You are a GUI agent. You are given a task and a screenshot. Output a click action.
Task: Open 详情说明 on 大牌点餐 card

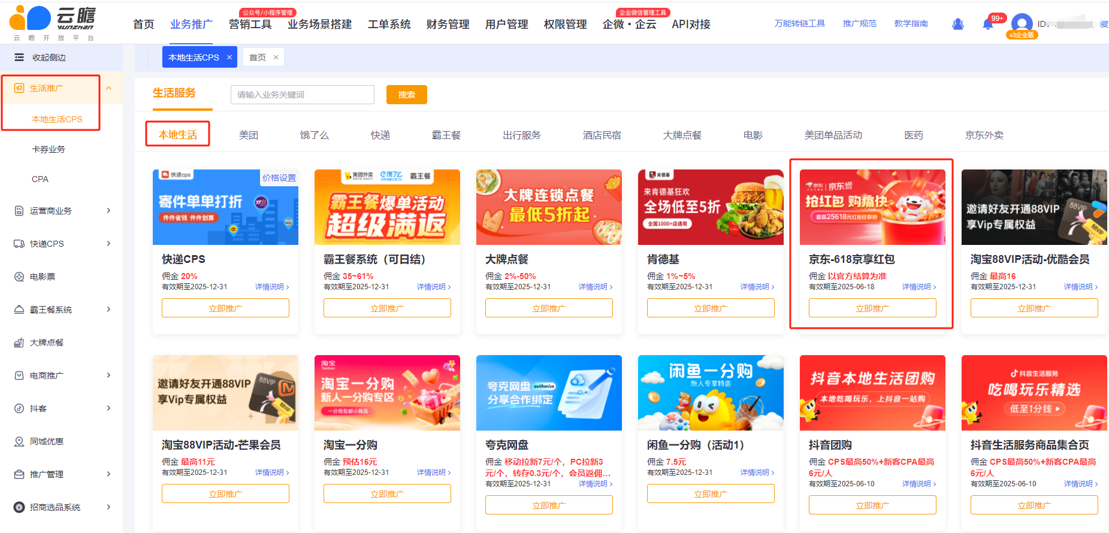[596, 287]
